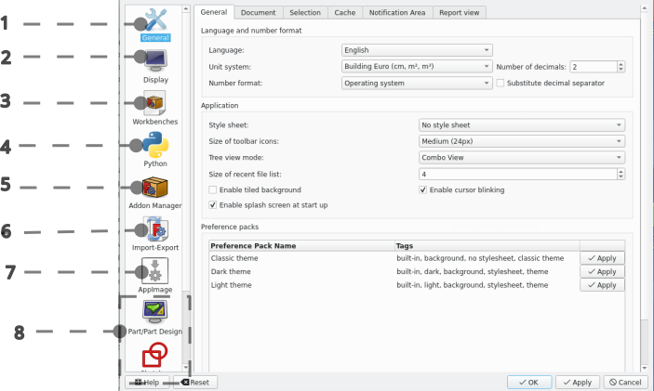The image size is (654, 391).
Task: Enable tiled background checkbox
Action: pos(213,189)
